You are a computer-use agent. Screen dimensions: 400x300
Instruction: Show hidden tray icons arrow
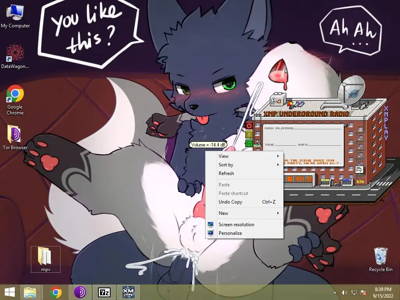335,293
